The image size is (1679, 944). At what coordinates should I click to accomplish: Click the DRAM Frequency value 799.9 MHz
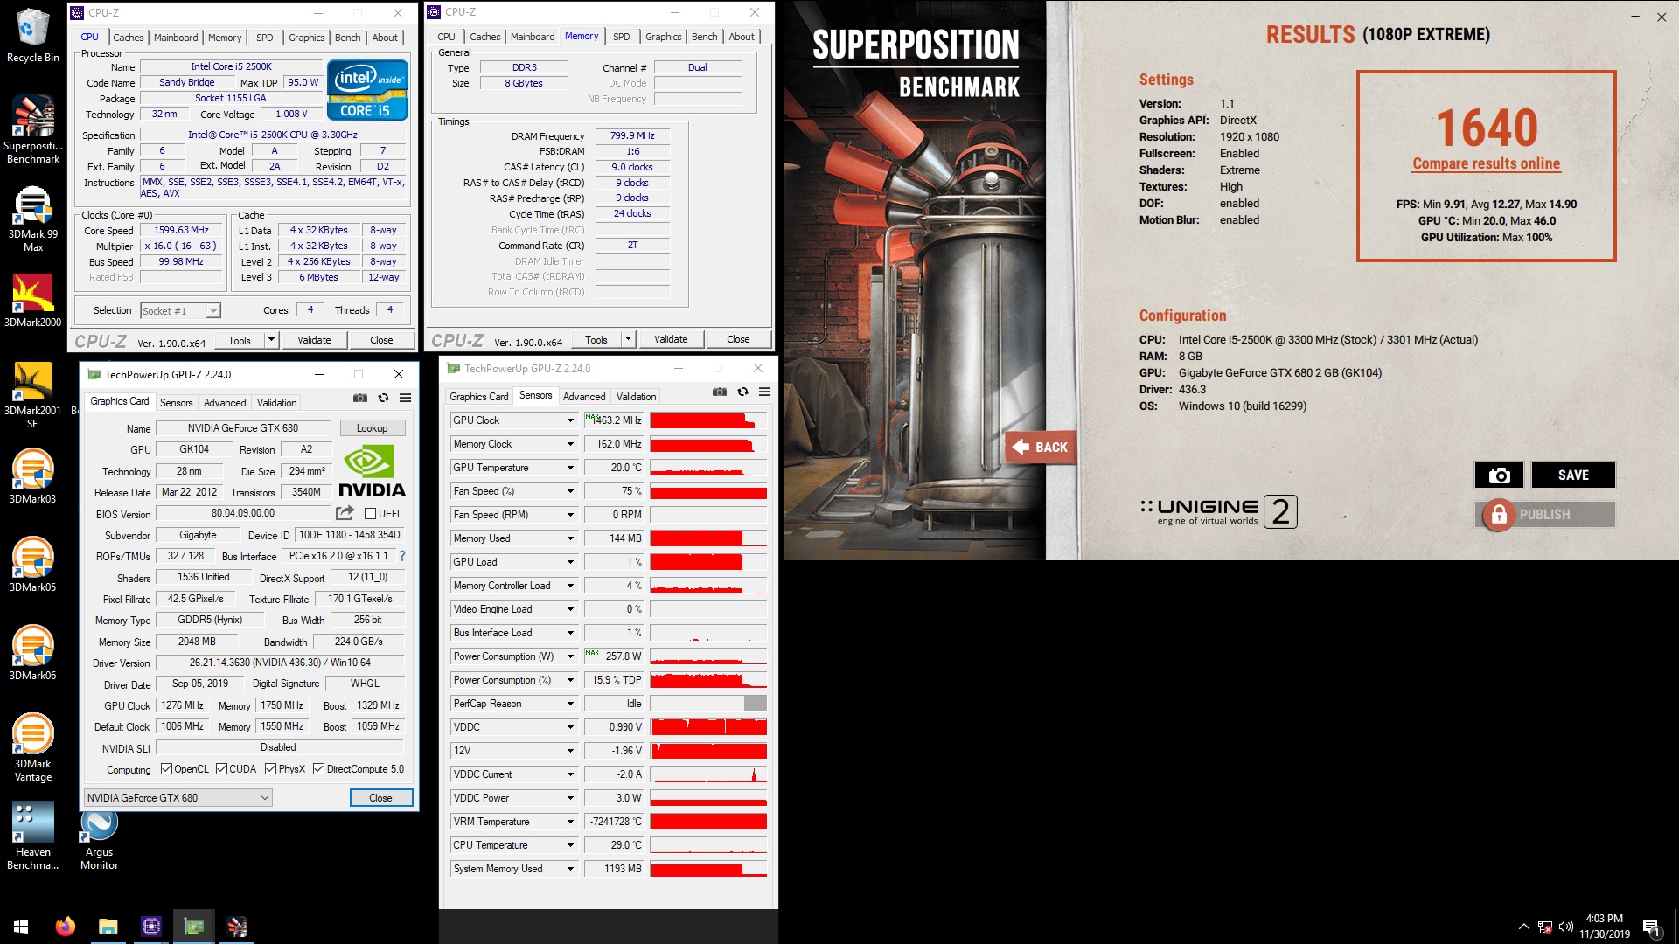(632, 135)
